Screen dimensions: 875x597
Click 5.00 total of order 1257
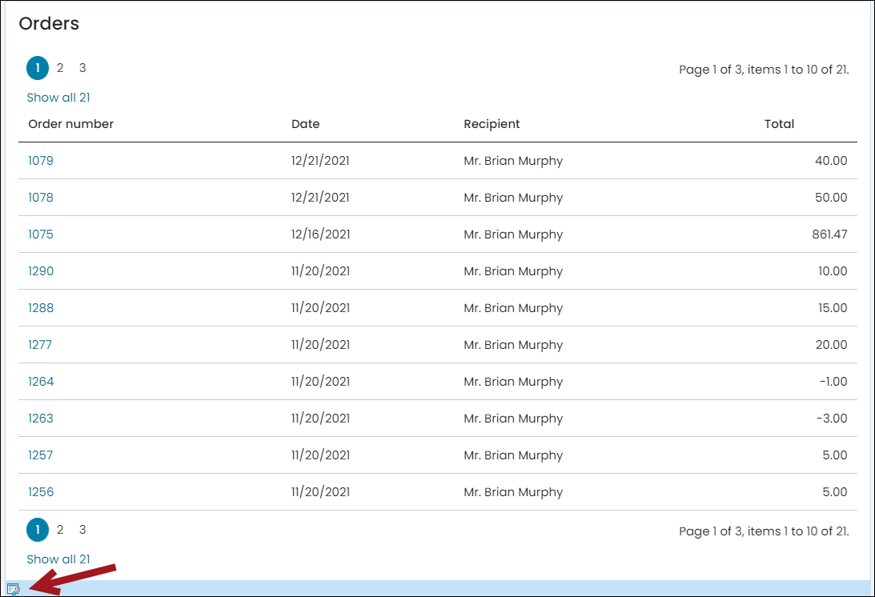(x=835, y=455)
